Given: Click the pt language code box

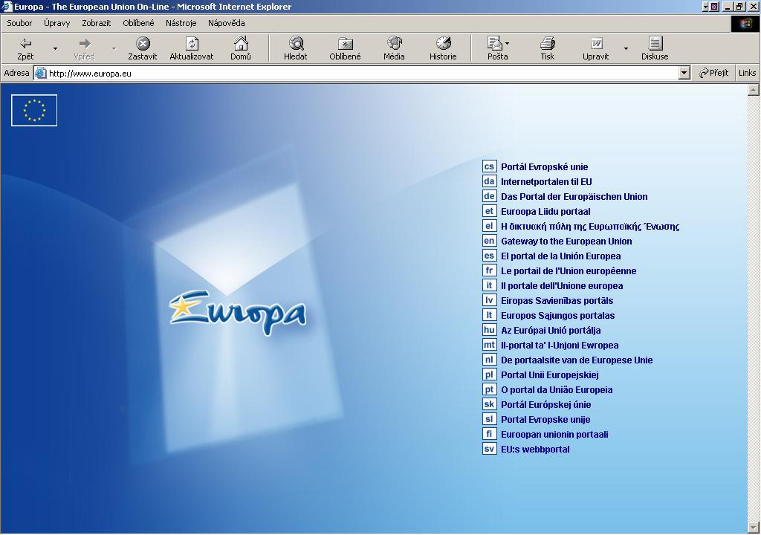Looking at the screenshot, I should click(489, 389).
